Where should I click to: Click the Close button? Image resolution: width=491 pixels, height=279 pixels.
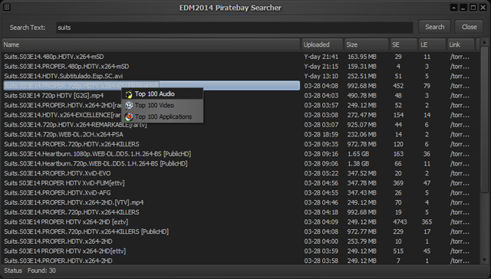coord(469,27)
